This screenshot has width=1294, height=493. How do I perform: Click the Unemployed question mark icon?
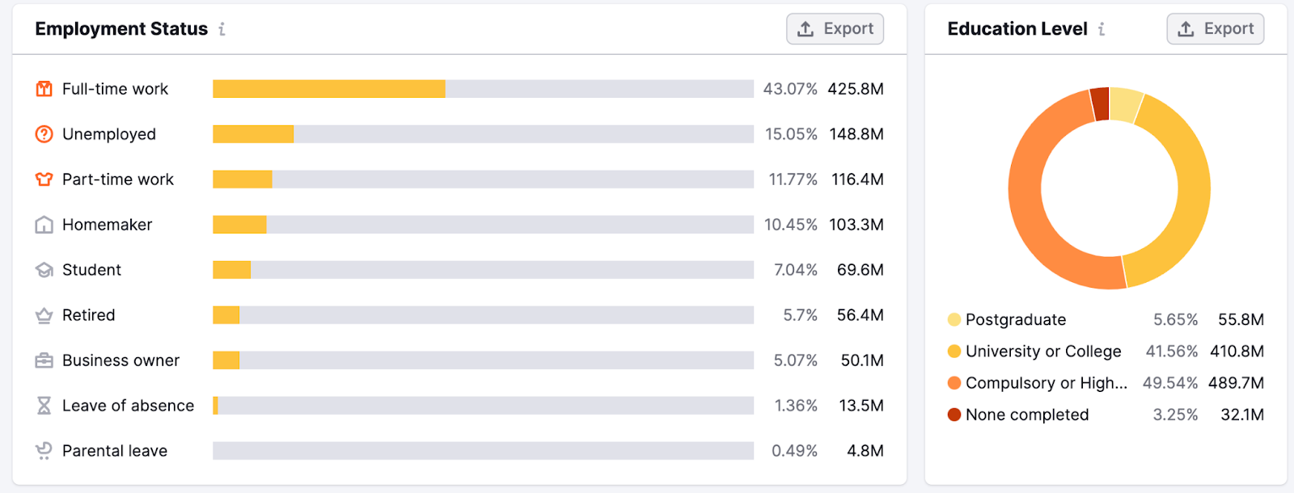(44, 134)
